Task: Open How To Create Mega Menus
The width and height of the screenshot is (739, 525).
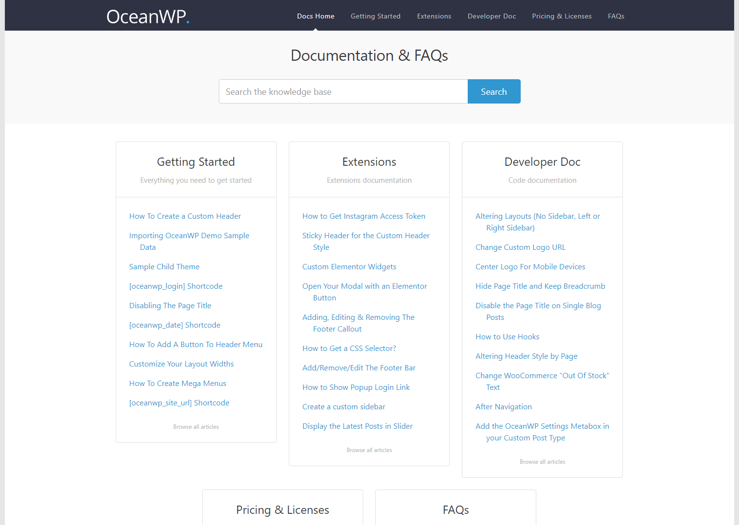Action: 177,384
